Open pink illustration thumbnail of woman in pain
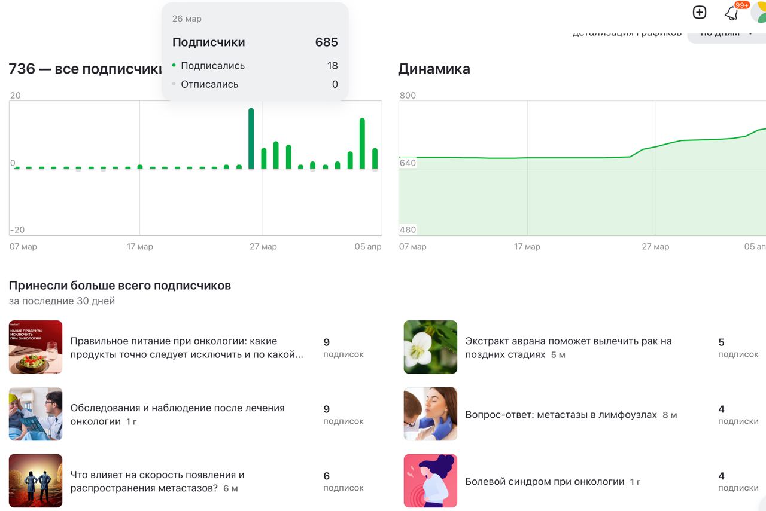This screenshot has height=511, width=766. 430,481
